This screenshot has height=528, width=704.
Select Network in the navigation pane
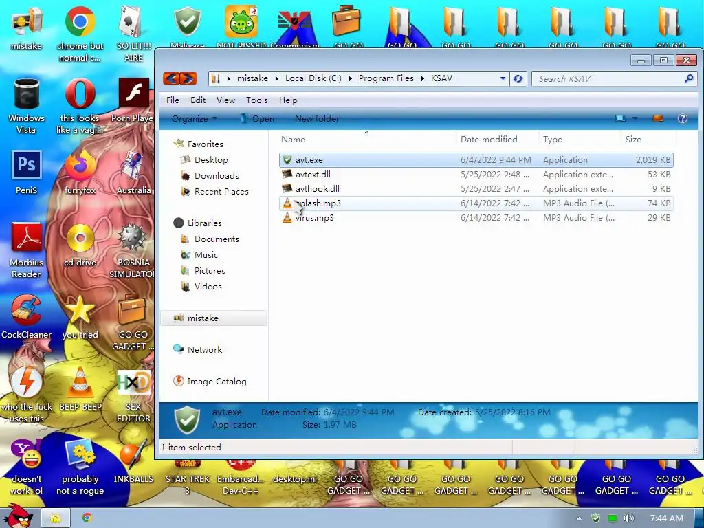tap(198, 349)
